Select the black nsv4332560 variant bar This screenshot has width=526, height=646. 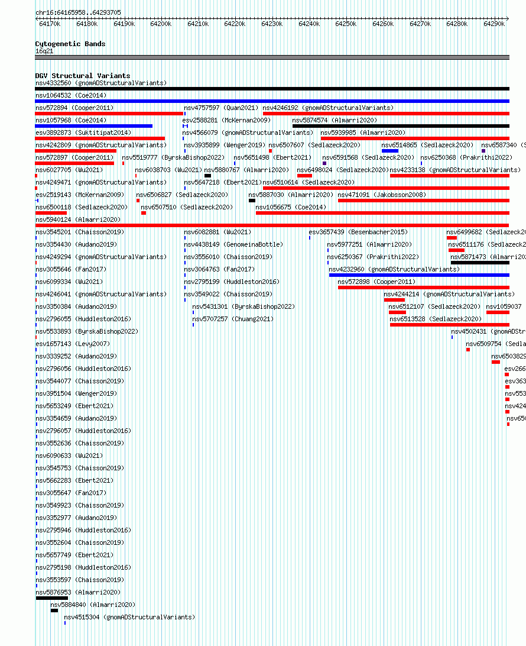pos(272,89)
